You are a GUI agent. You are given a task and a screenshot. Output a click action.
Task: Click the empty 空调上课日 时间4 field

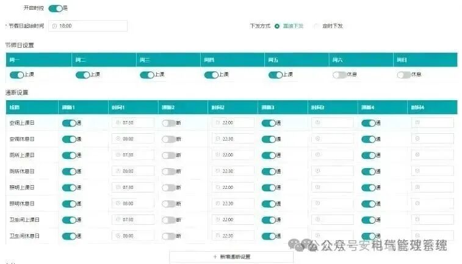tap(433, 123)
